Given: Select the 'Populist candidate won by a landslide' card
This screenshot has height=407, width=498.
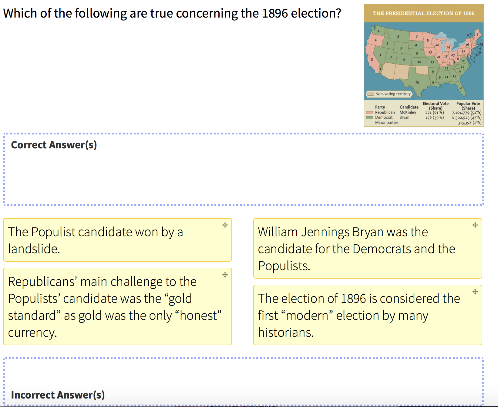Looking at the screenshot, I should (117, 240).
